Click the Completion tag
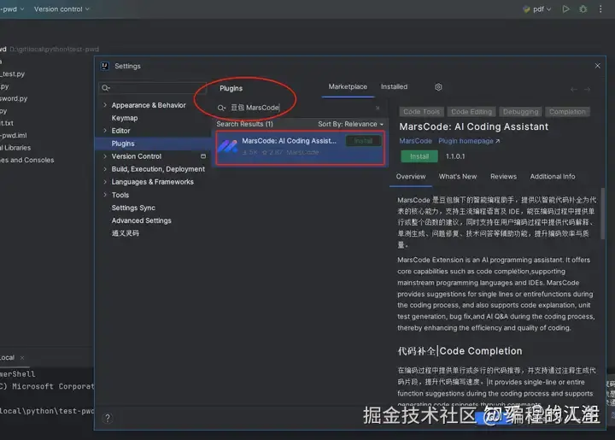Viewport: 615px width, 440px height. (567, 112)
